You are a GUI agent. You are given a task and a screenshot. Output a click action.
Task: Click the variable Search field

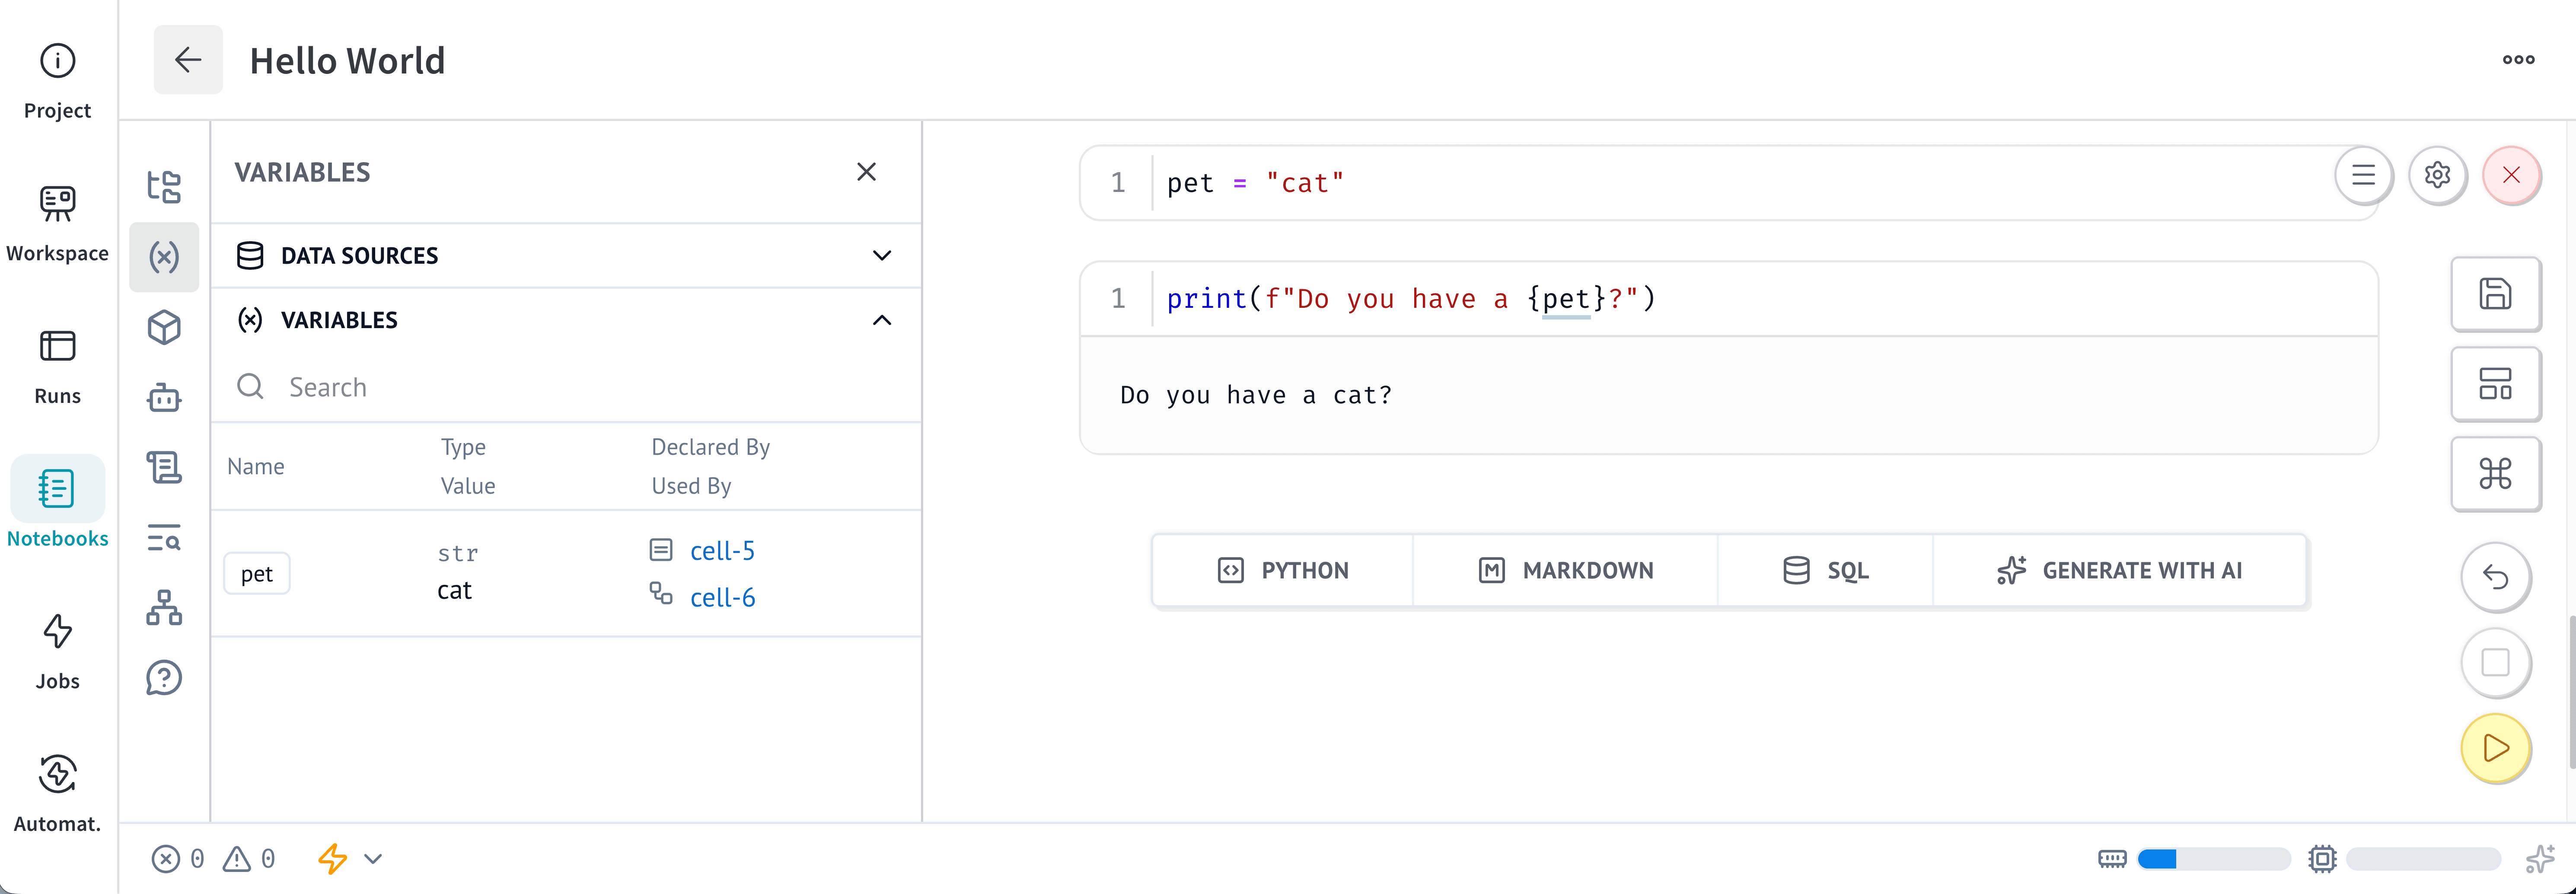(x=566, y=387)
